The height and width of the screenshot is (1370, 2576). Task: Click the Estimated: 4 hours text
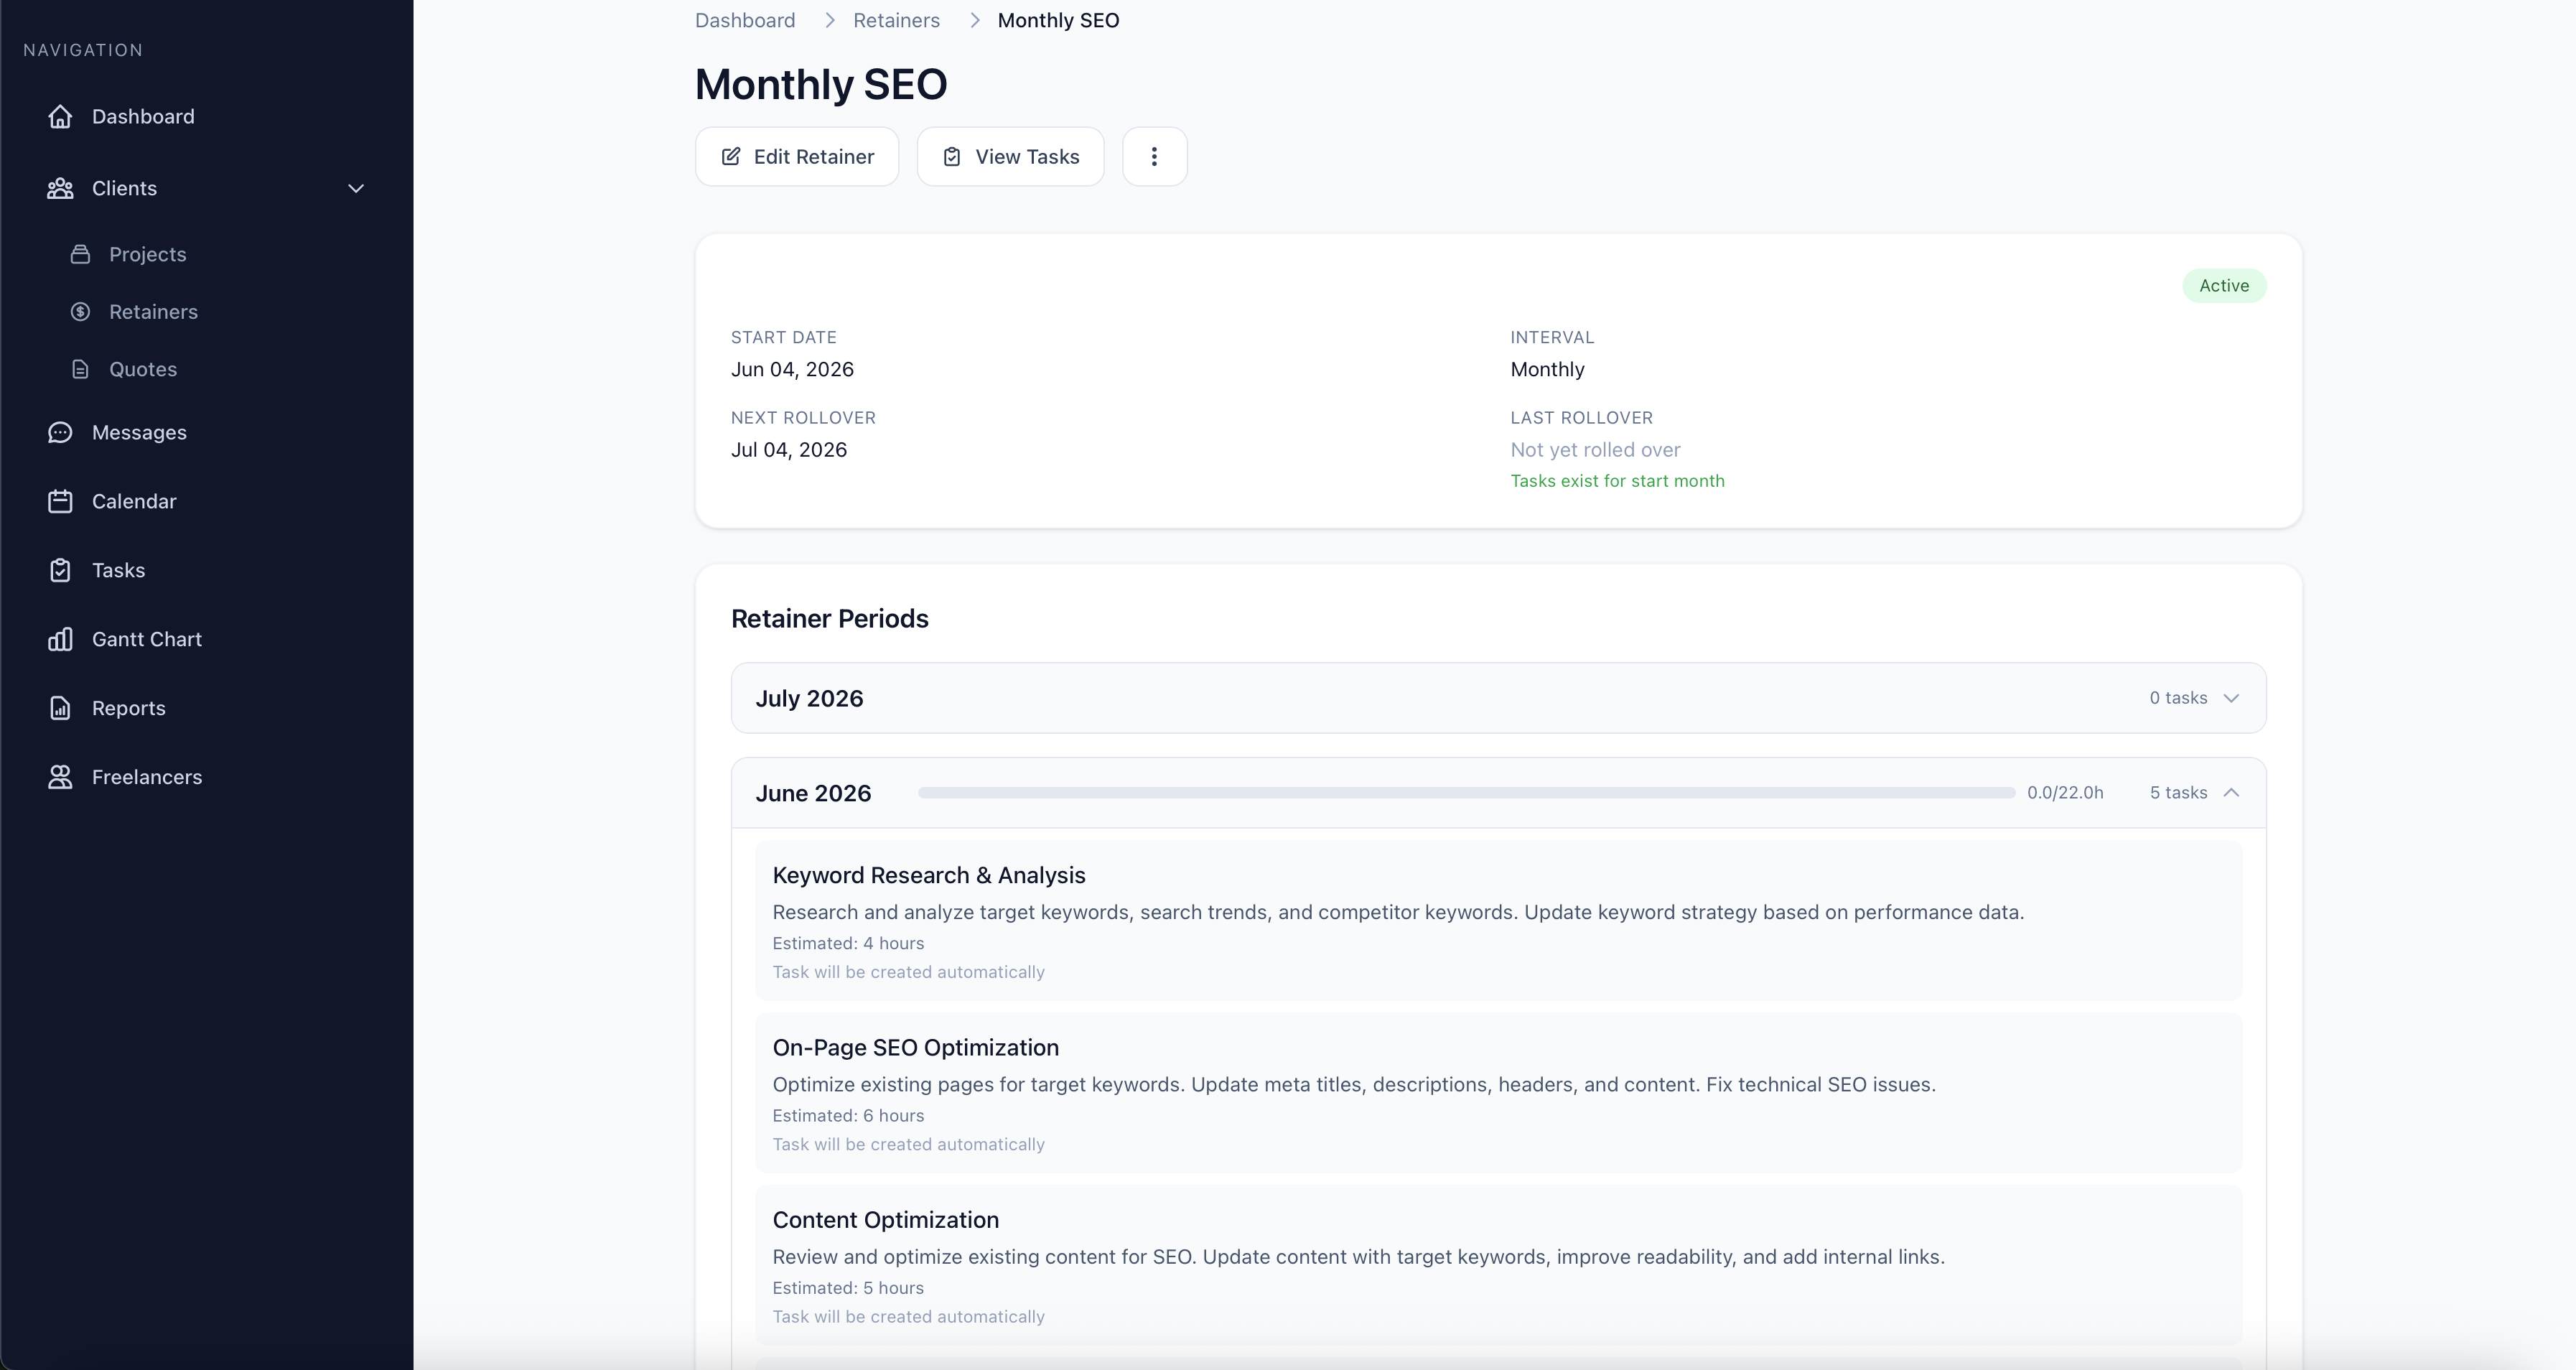(x=848, y=944)
